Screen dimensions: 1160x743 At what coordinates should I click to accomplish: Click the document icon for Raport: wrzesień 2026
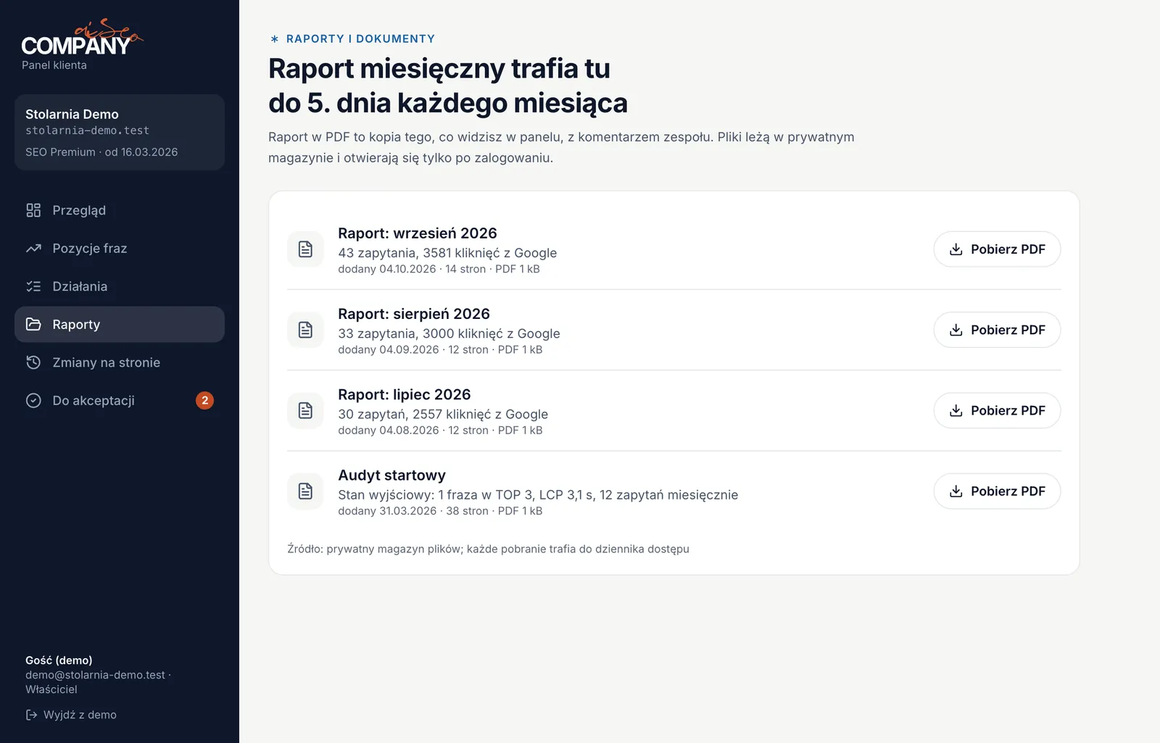coord(306,249)
